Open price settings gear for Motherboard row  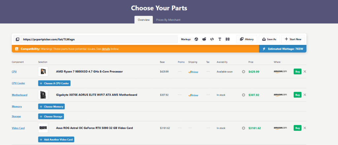click(244, 95)
